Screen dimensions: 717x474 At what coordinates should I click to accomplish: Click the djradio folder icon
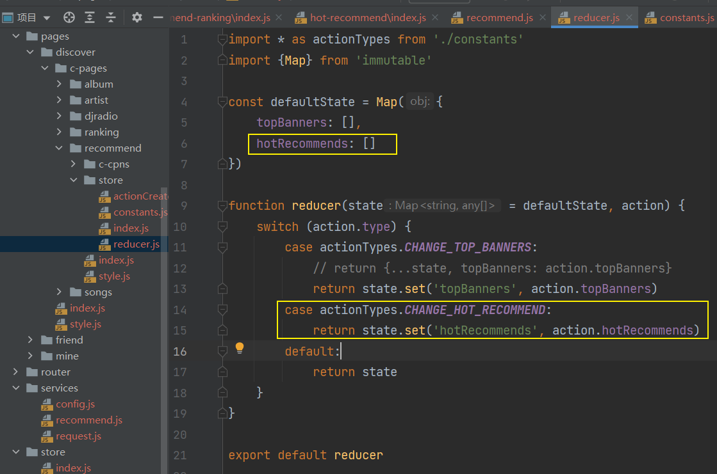[x=76, y=116]
